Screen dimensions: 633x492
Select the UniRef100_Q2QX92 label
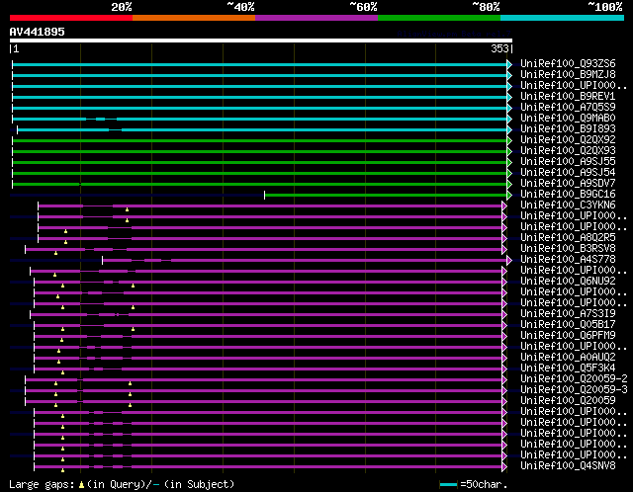568,139
